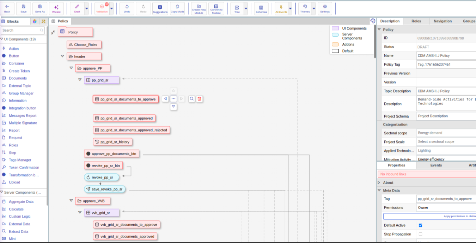Click the red delete icon beside pp_grid_sr_documents_to_approve
Viewport: 476px width, 243px height.
pos(199,99)
